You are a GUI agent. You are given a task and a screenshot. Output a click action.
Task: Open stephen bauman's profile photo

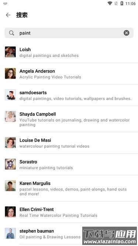10,233
